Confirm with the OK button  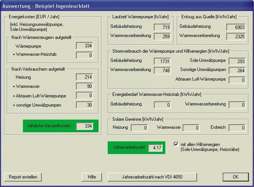[x=235, y=177]
